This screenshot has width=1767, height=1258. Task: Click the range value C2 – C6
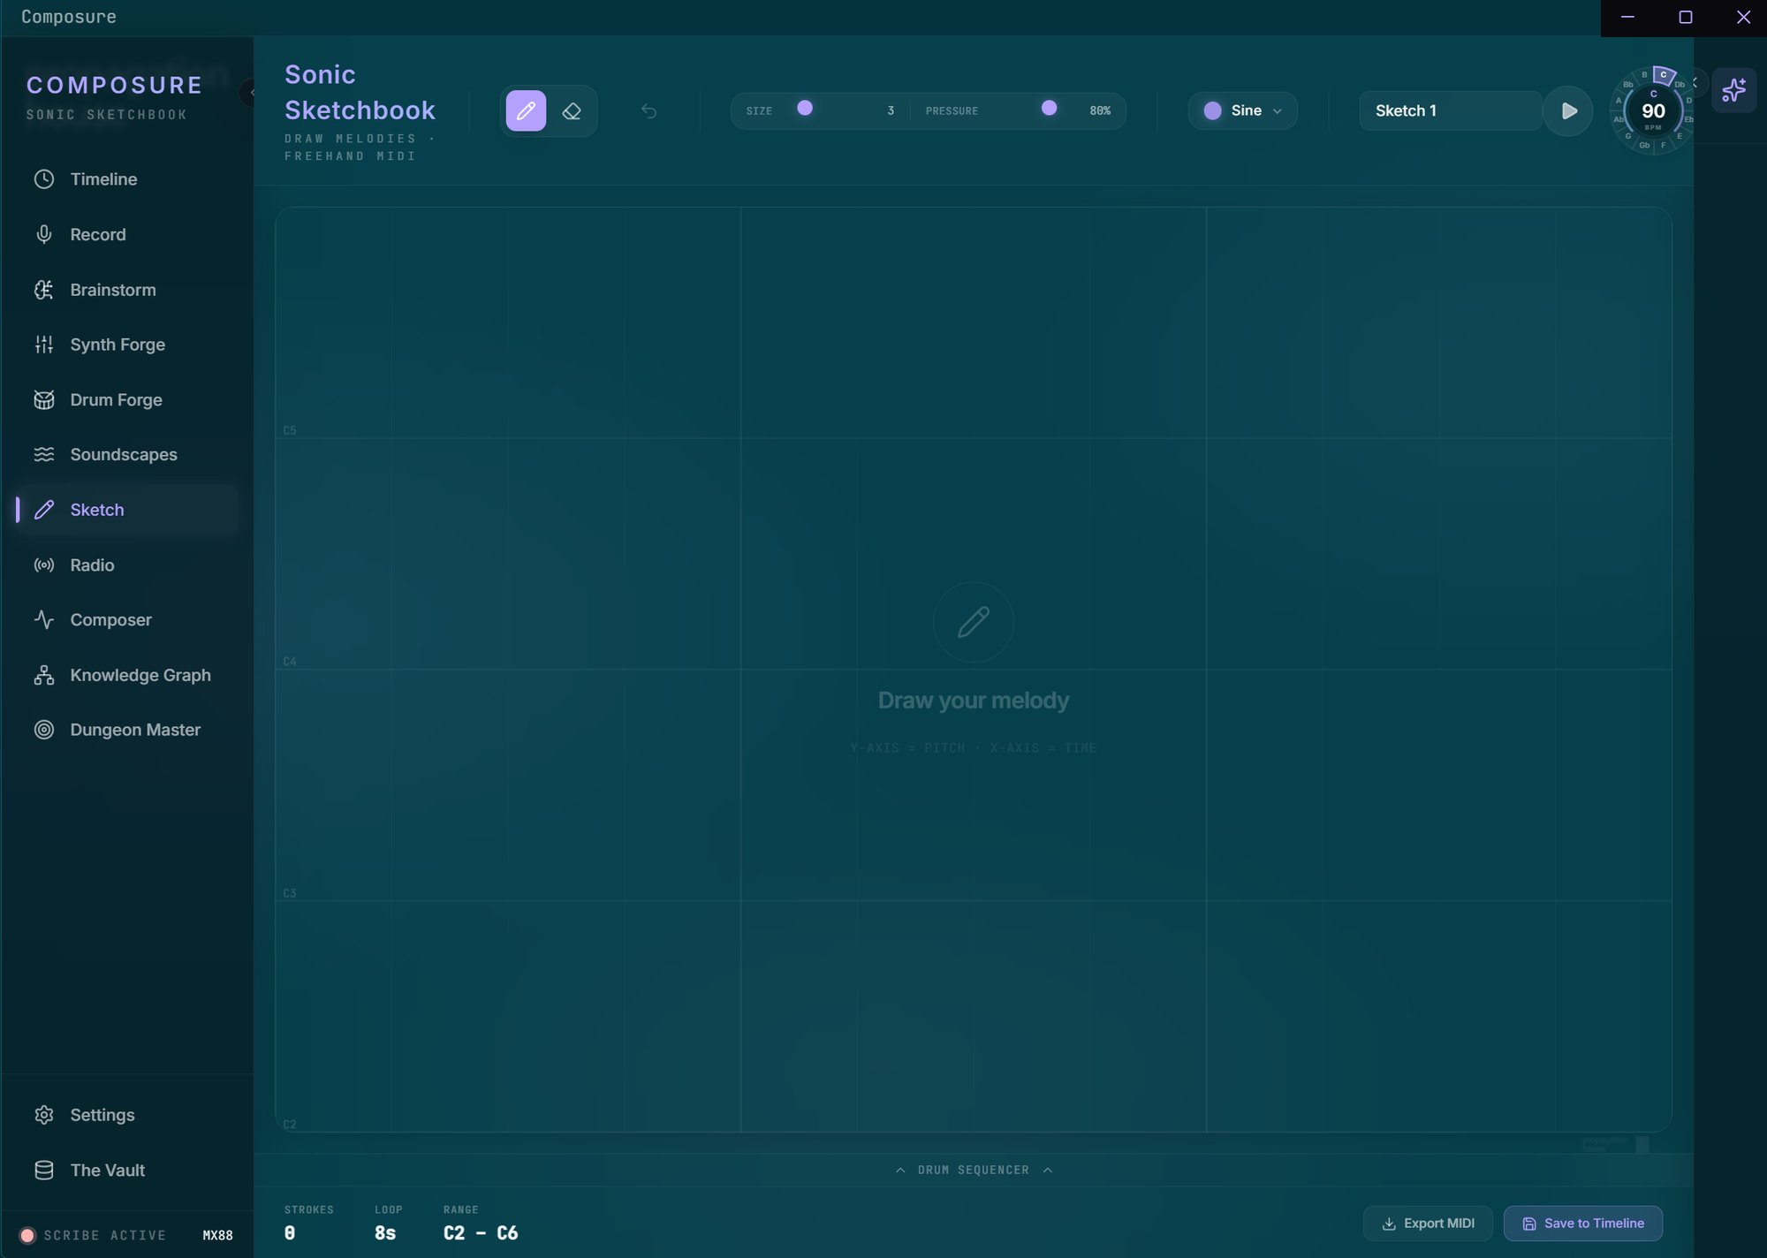click(x=481, y=1233)
